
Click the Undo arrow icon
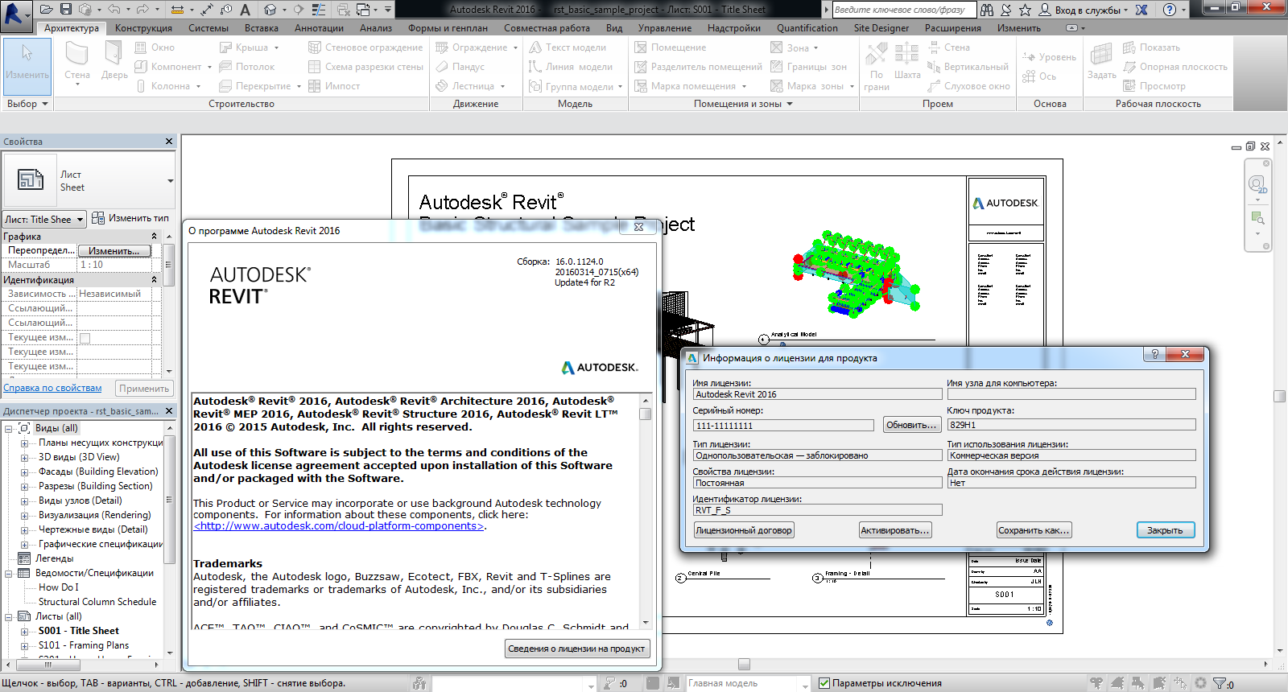(114, 10)
